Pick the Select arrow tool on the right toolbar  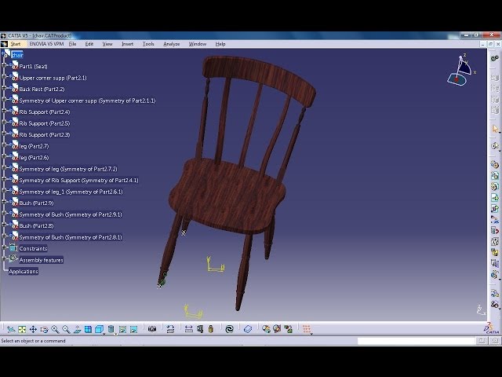pyautogui.click(x=495, y=129)
